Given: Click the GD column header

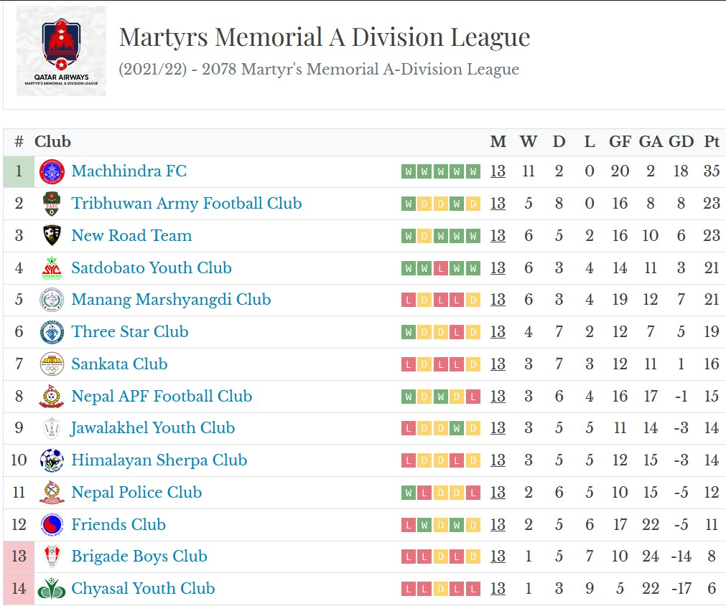Looking at the screenshot, I should point(681,142).
